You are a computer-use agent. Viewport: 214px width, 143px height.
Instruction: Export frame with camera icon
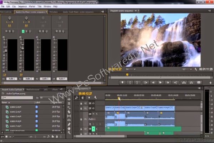[199, 83]
